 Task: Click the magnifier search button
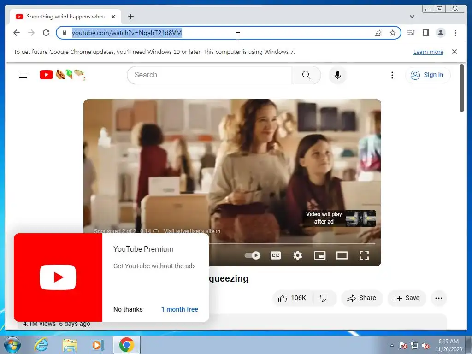tap(306, 75)
